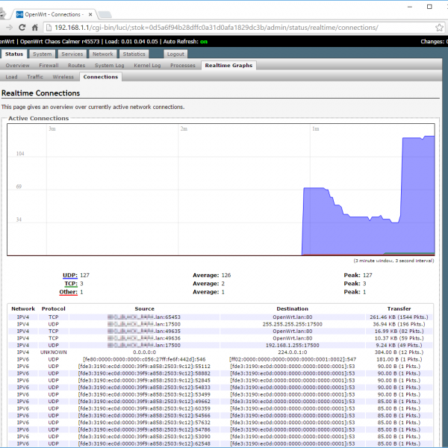448x448 pixels.
Task: Open the Services menu tab
Action: tap(72, 55)
